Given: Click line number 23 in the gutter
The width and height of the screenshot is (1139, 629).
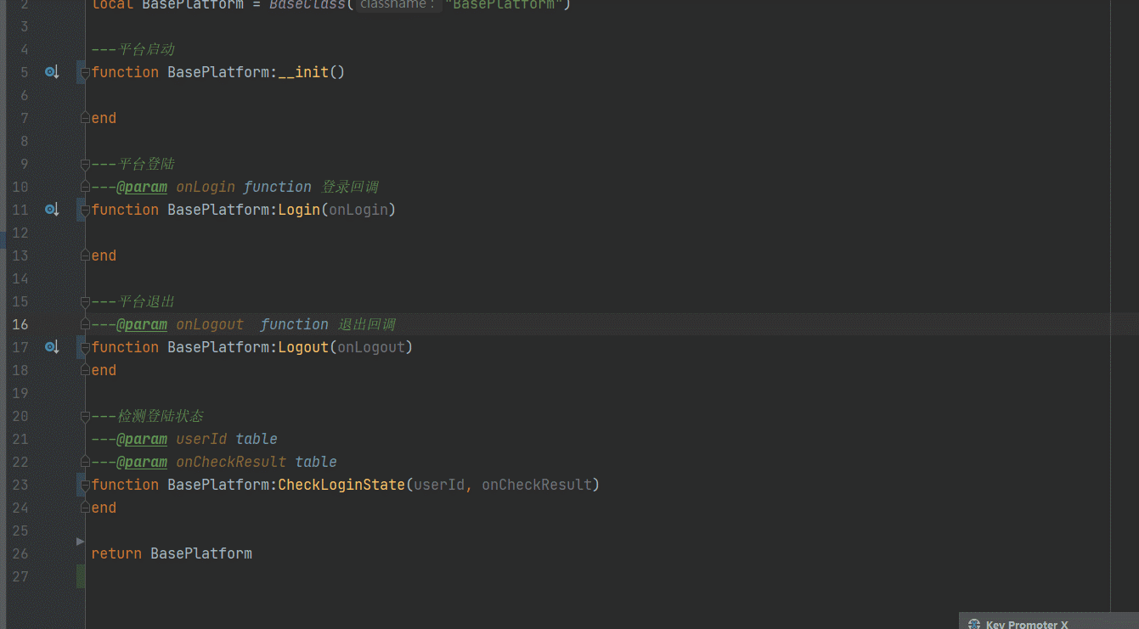Looking at the screenshot, I should 20,485.
